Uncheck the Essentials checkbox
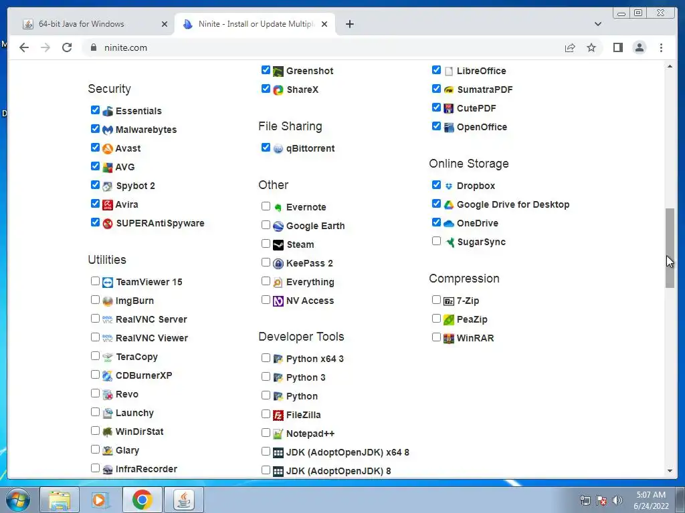685x513 pixels. pos(95,110)
